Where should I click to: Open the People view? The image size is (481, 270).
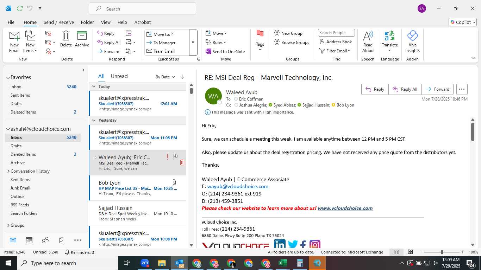(x=45, y=240)
